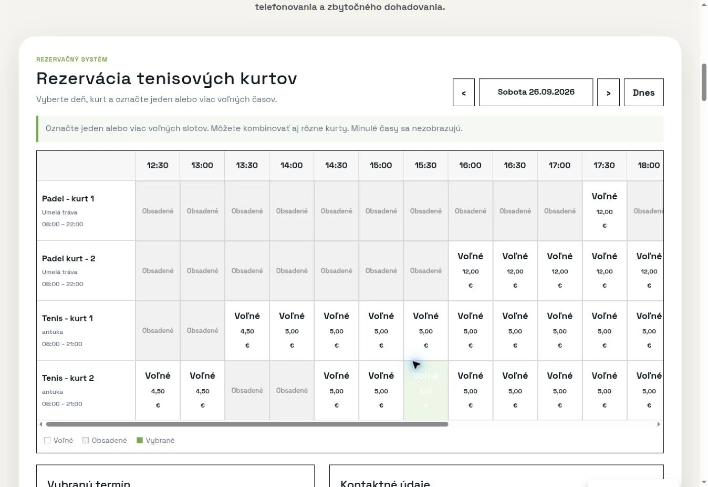This screenshot has width=708, height=487.
Task: Click table scrollbar right arrow
Action: coord(659,424)
